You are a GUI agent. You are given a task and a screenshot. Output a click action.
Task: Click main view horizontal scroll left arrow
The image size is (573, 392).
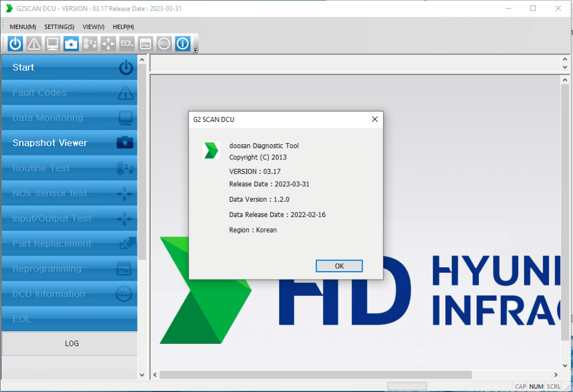(155, 375)
